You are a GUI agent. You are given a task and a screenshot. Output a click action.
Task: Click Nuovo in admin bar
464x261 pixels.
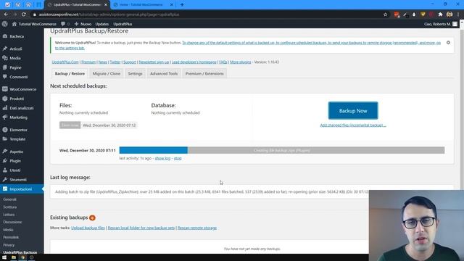pyautogui.click(x=83, y=24)
